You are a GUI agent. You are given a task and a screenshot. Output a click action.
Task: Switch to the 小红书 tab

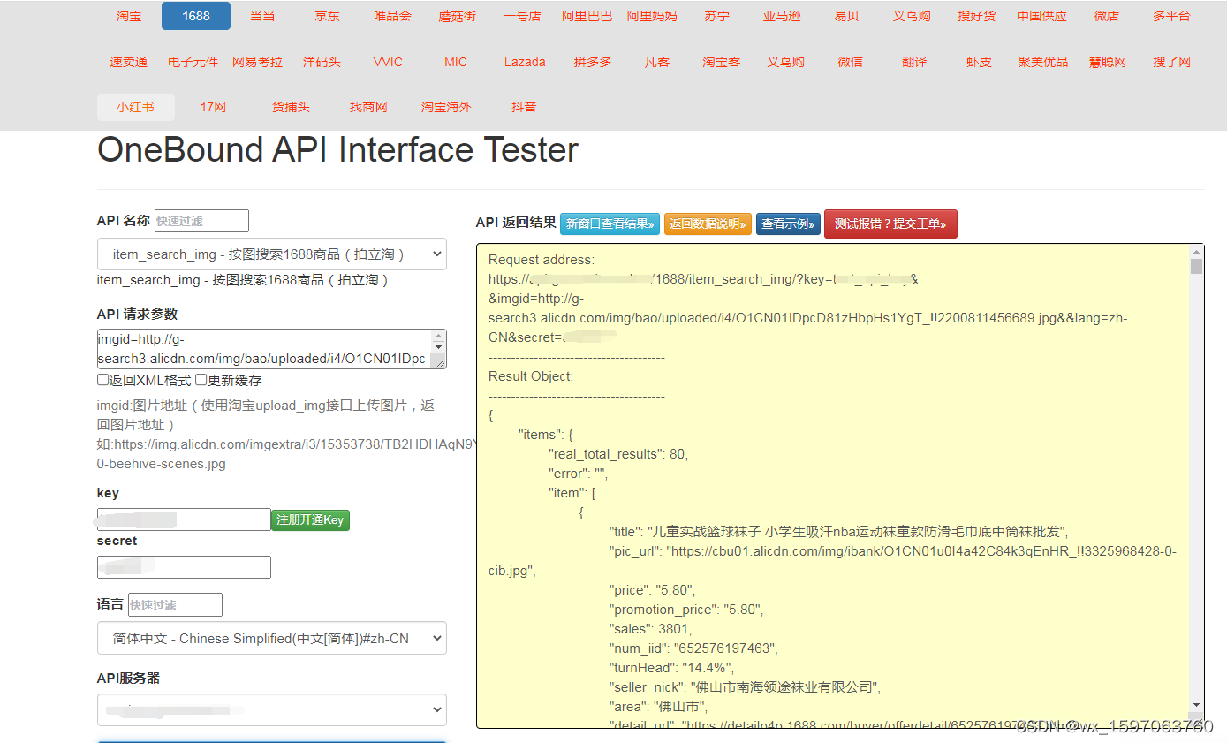click(x=135, y=107)
